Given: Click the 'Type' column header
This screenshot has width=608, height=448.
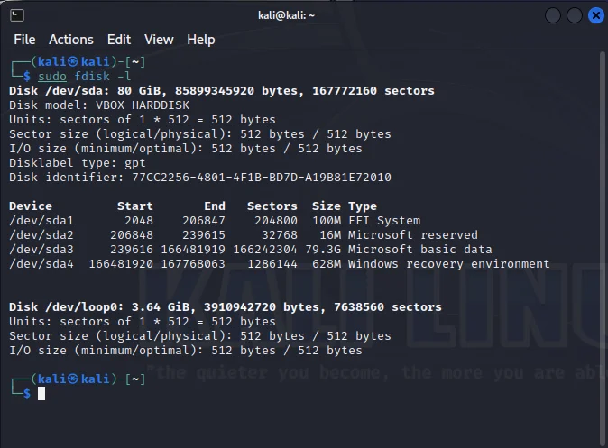Looking at the screenshot, I should pos(363,206).
